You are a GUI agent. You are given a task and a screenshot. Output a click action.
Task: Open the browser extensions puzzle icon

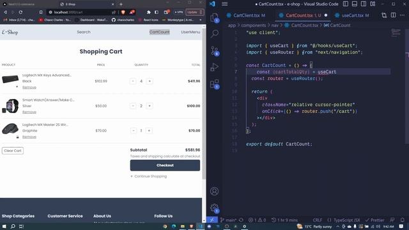(x=149, y=12)
